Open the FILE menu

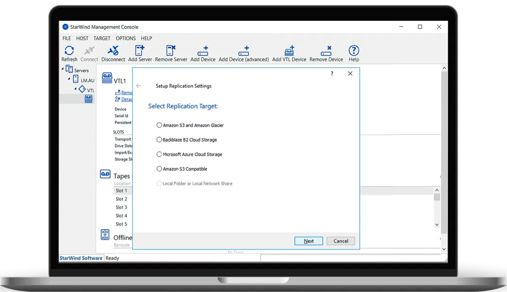tap(66, 38)
